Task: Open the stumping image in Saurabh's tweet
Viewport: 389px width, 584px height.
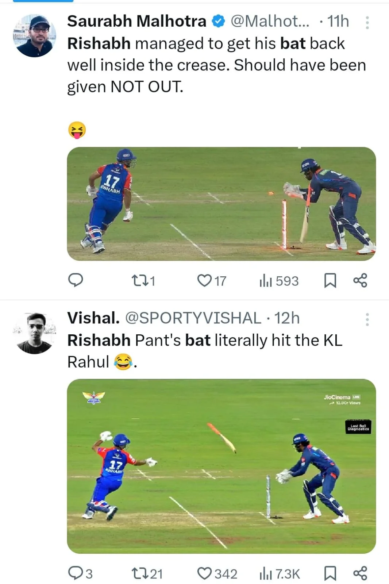Action: [x=221, y=204]
